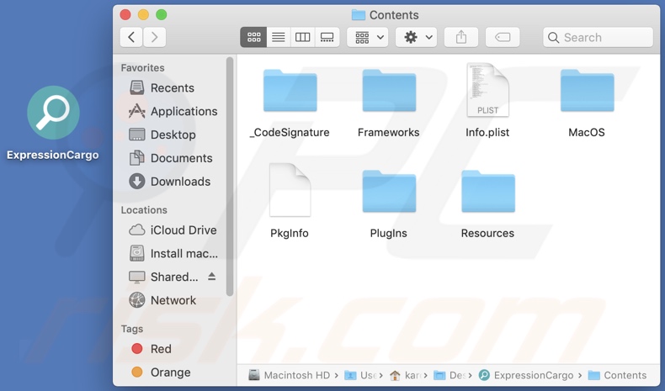Screen dimensions: 665x391
Task: Focus the Search field
Action: pos(598,37)
